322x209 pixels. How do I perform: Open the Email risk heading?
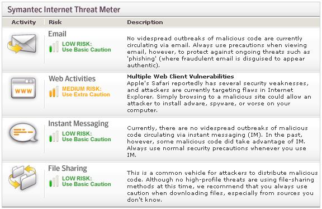click(x=57, y=34)
